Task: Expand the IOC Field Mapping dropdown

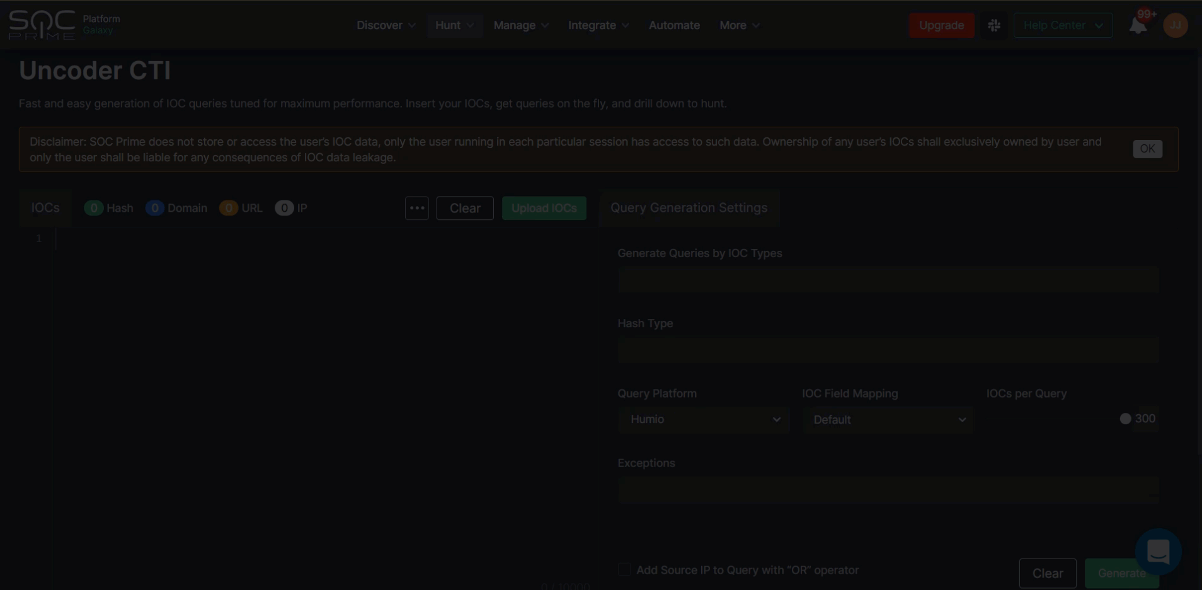Action: [888, 420]
